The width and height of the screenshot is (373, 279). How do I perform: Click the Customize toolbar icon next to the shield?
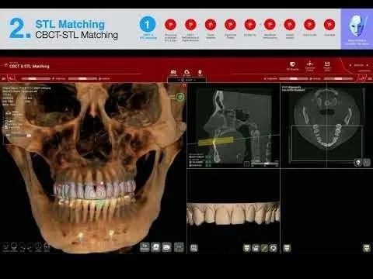click(310, 64)
